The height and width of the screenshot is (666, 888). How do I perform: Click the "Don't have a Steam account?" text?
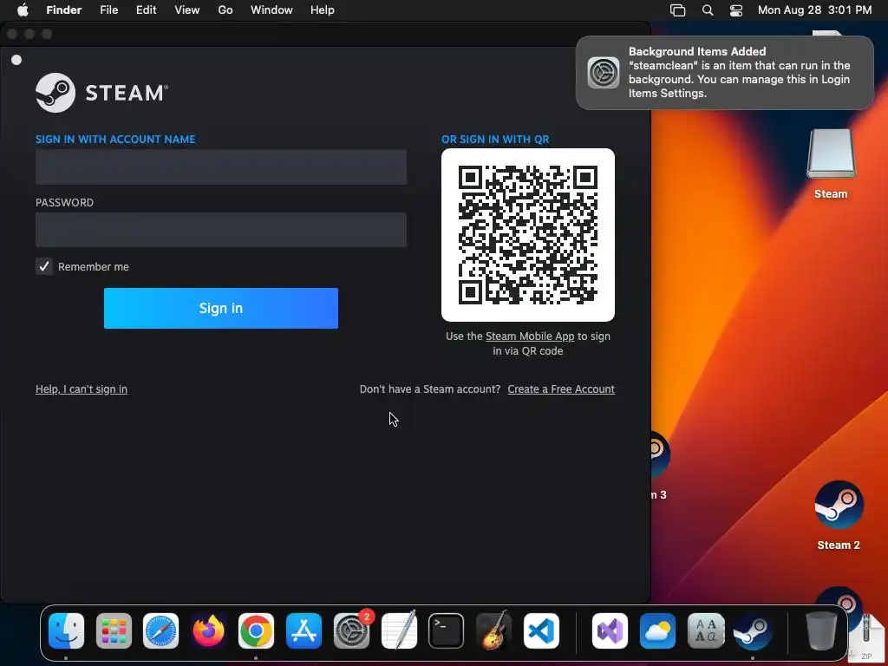[430, 389]
